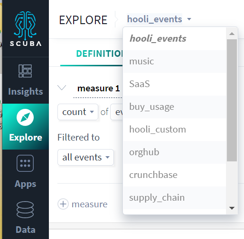Select the Explore compass icon
The image size is (244, 239).
tap(25, 117)
